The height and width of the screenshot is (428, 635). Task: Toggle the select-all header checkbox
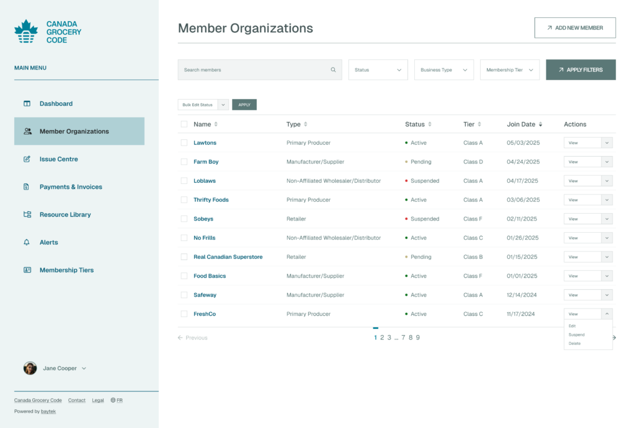point(184,124)
